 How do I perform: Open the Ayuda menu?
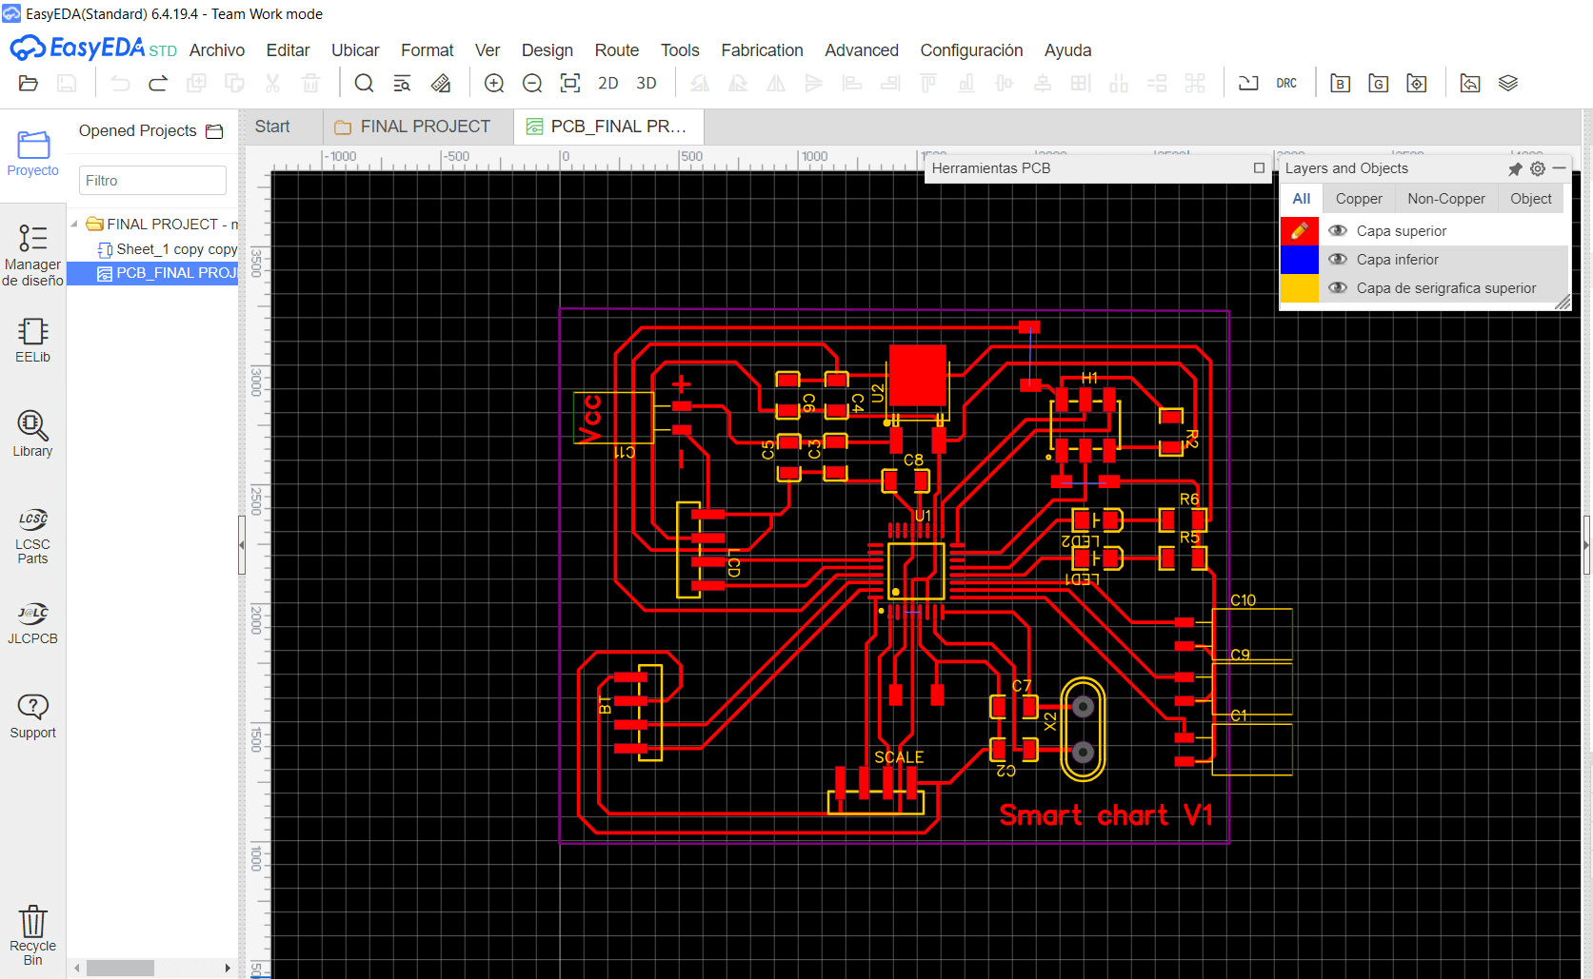1068,50
